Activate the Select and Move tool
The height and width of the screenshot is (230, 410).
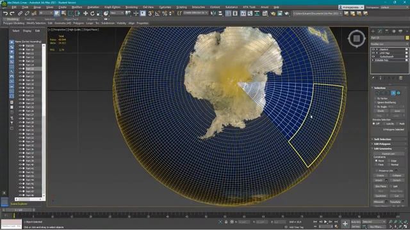pos(85,13)
